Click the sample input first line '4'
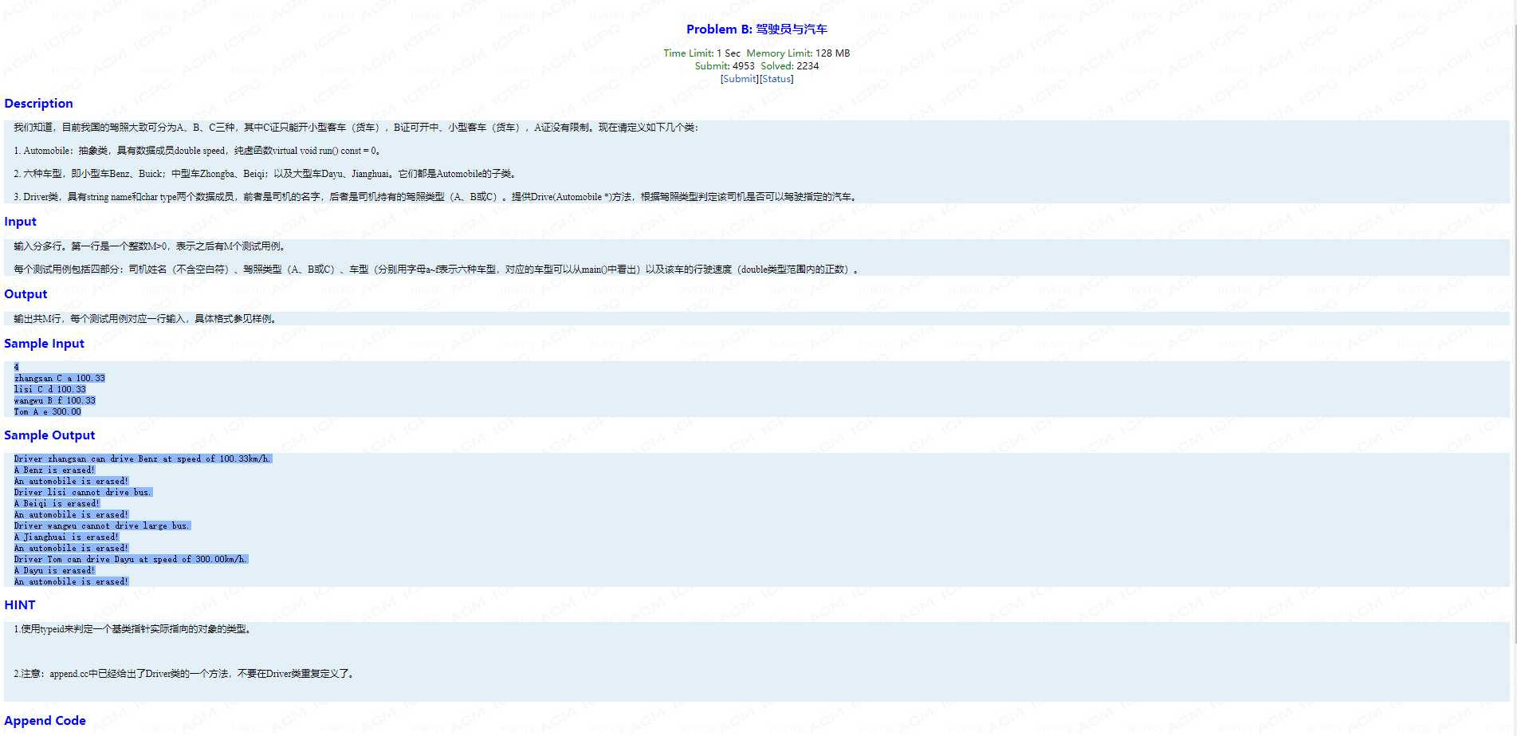Screen dimensions: 1517x736 click(16, 368)
